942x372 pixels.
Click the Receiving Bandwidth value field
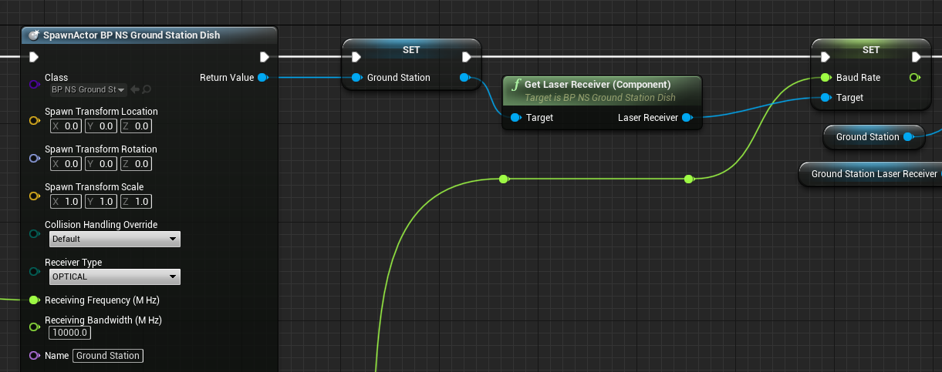click(x=70, y=333)
